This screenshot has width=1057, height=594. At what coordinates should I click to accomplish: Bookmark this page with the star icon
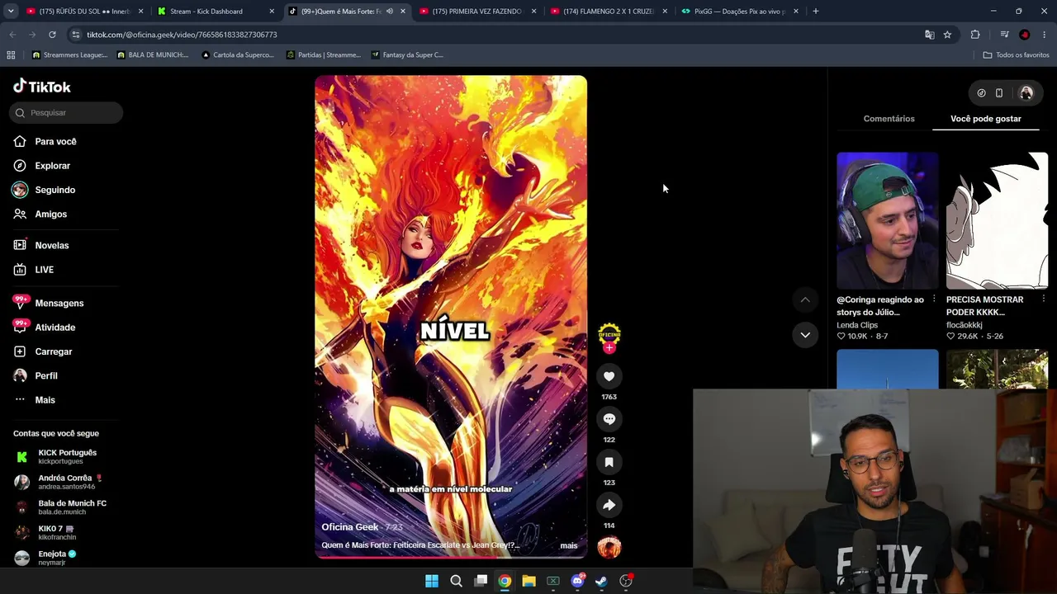947,35
